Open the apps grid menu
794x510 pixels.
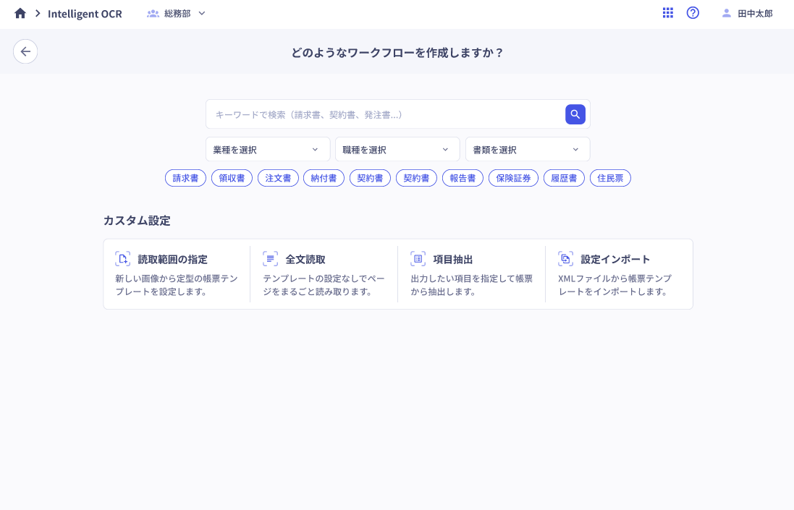coord(668,13)
